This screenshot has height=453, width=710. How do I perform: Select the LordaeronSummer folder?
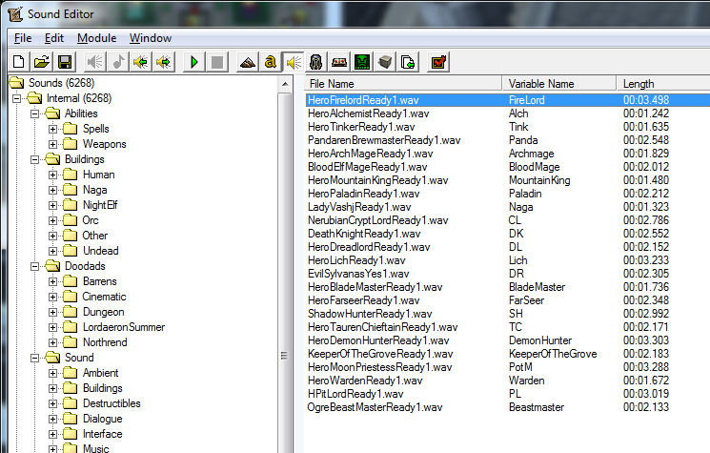[x=124, y=327]
